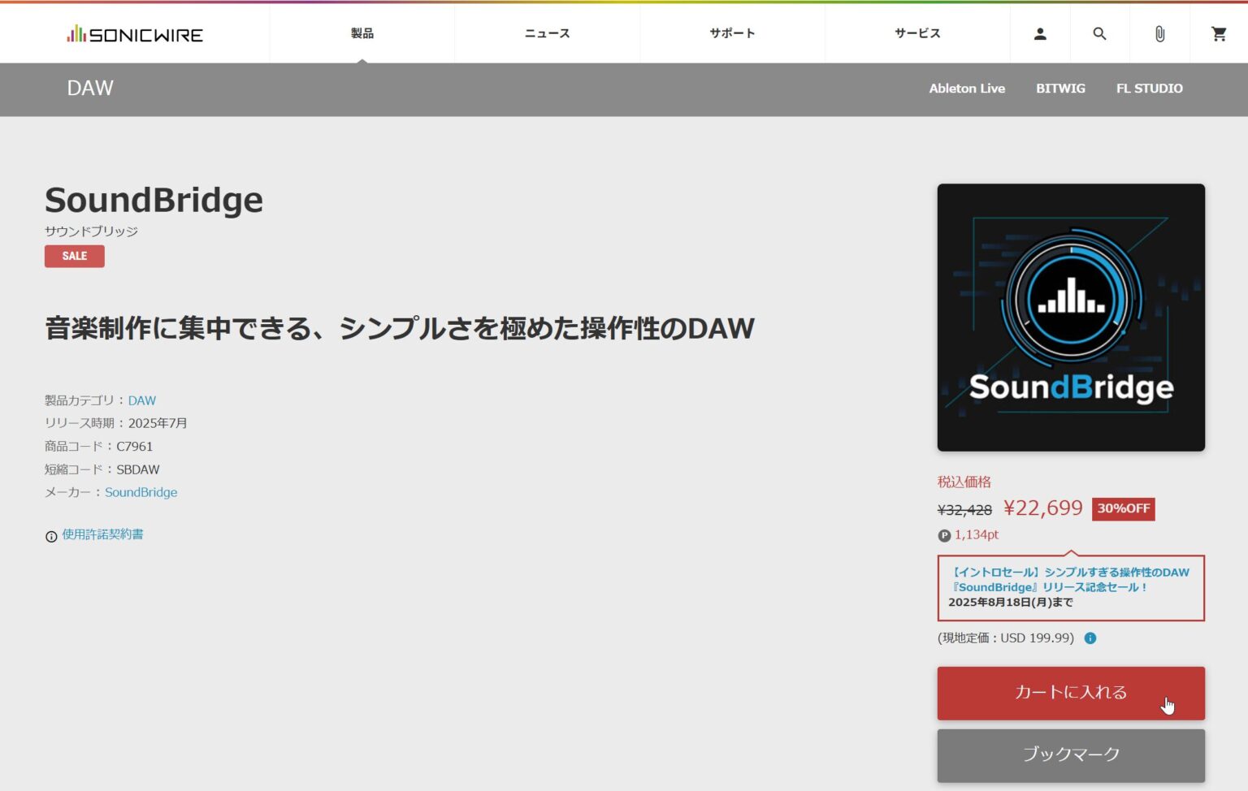This screenshot has height=791, width=1248.
Task: Click the SONICWIRE logo
Action: tap(135, 33)
